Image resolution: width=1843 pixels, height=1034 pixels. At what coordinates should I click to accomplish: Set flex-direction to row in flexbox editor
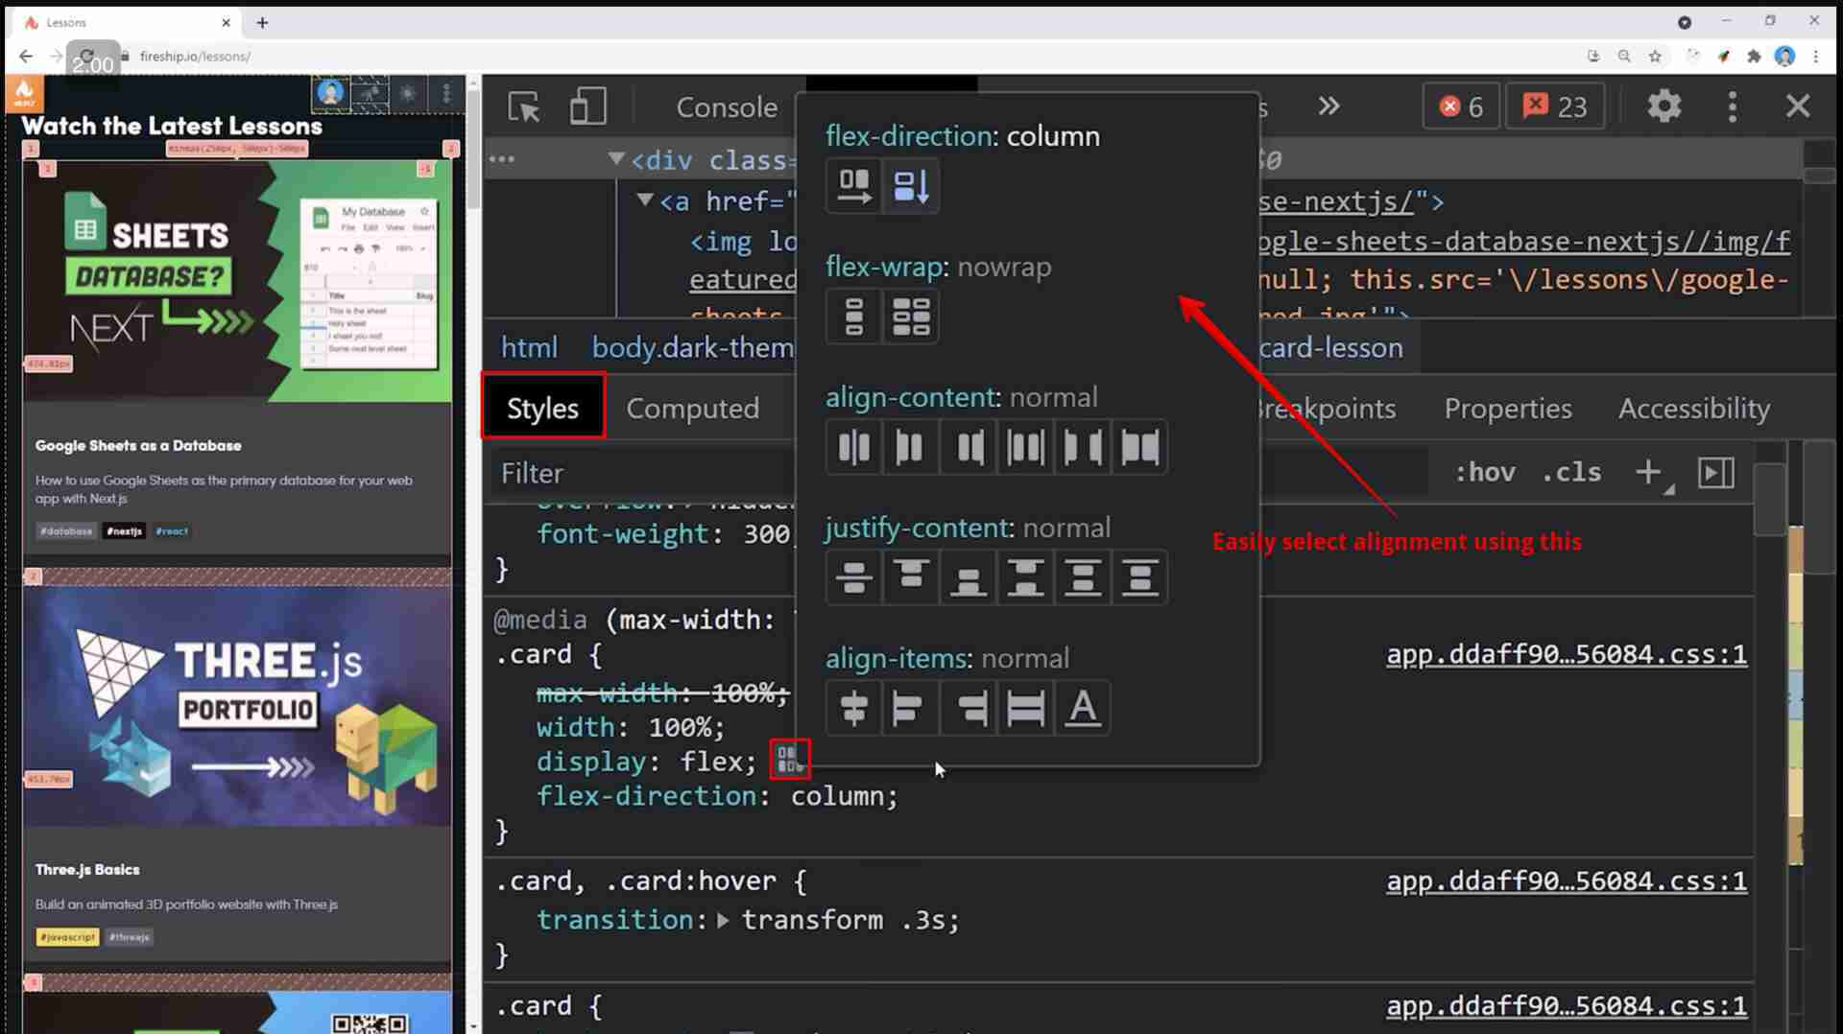[x=853, y=186]
